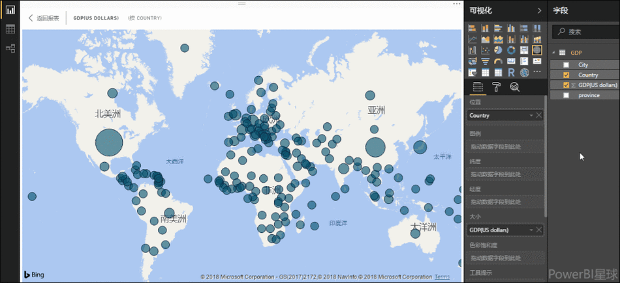Insert an R script visual
The width and height of the screenshot is (620, 283).
[511, 72]
